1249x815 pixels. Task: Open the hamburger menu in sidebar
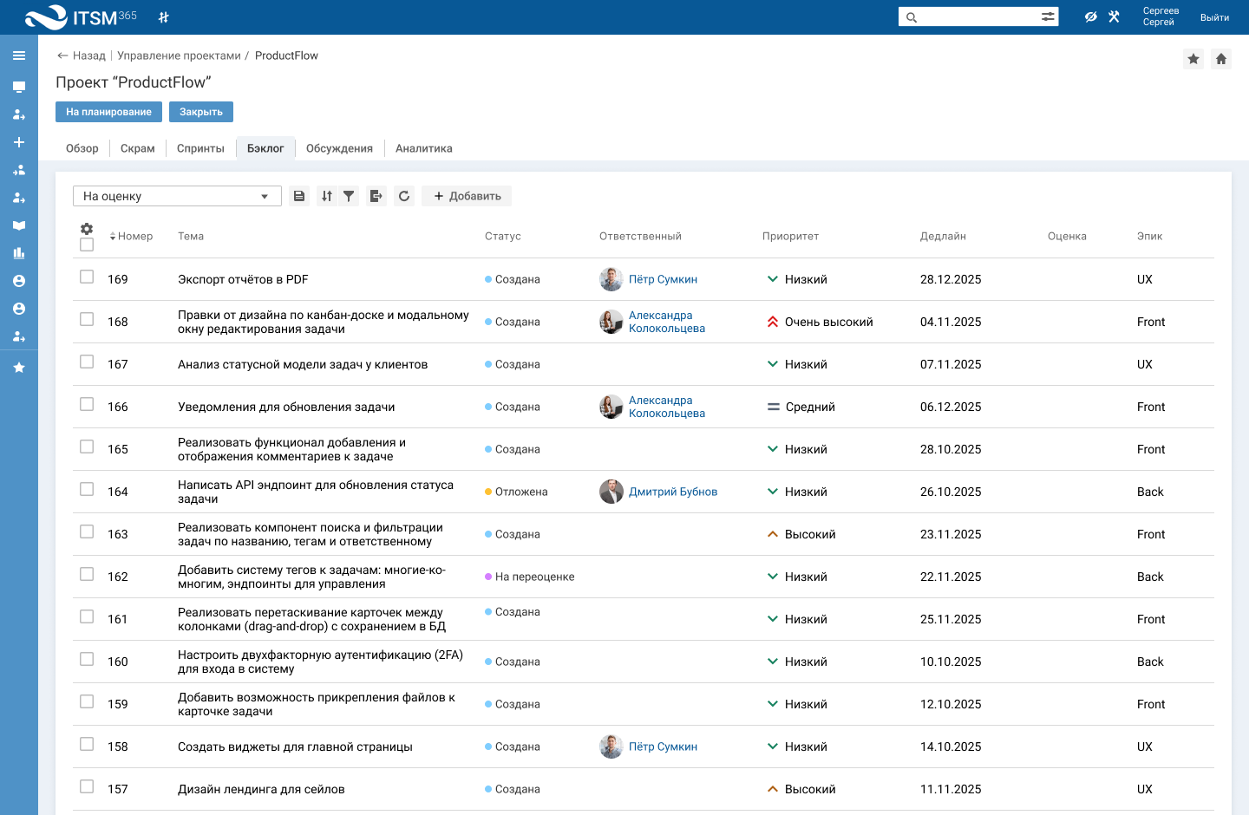click(x=19, y=55)
